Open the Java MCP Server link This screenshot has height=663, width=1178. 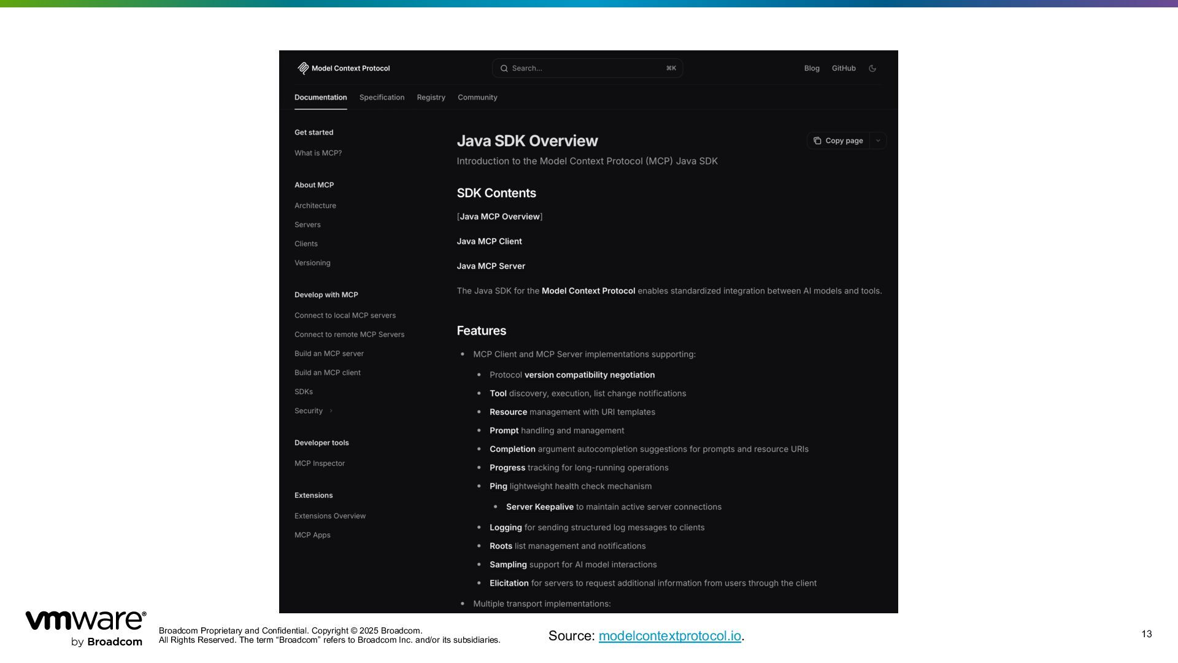491,266
